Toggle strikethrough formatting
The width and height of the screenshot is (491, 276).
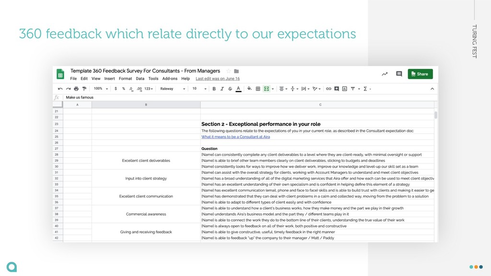(x=230, y=89)
